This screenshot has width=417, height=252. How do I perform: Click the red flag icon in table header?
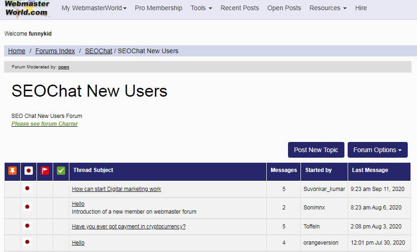(x=45, y=170)
